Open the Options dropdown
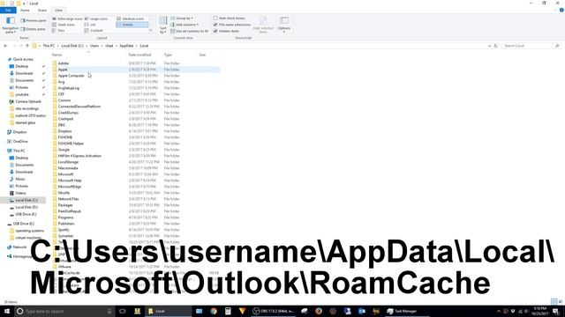 [284, 25]
